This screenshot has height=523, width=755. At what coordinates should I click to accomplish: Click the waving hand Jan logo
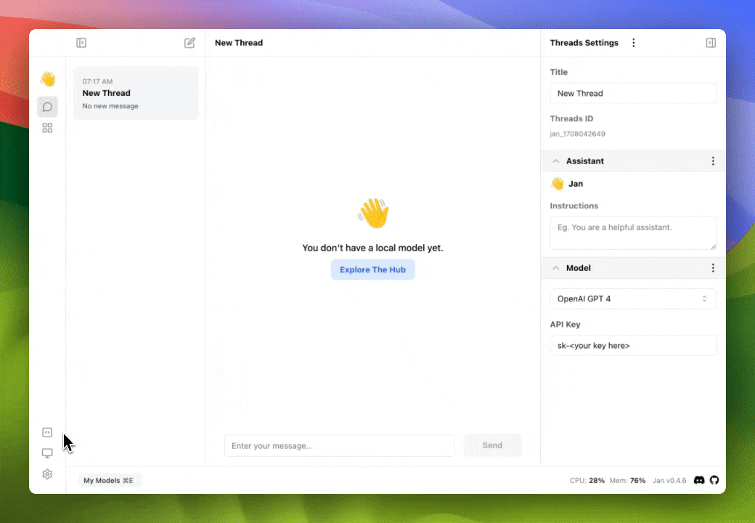click(48, 79)
